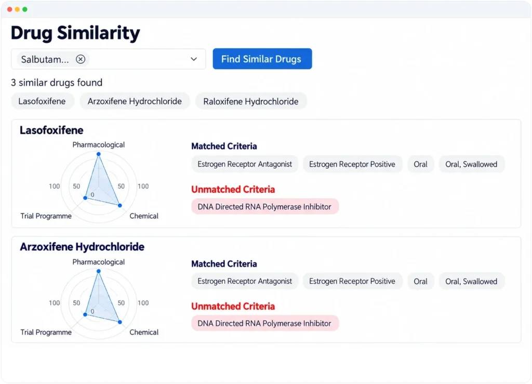Click Chemical point in Lasofoxifene radar chart
This screenshot has height=384, width=532.
pyautogui.click(x=120, y=205)
